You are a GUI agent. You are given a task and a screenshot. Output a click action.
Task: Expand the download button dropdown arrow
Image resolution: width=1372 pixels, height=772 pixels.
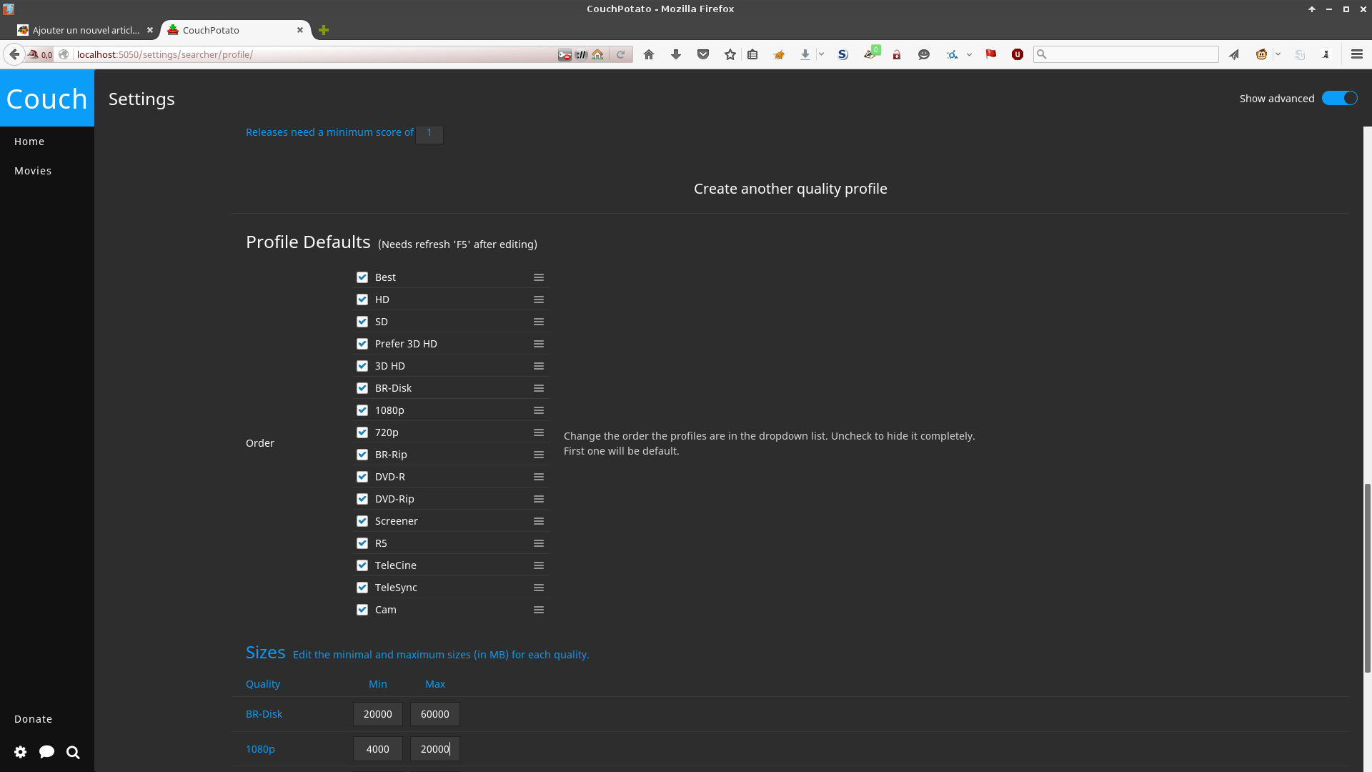tap(822, 54)
